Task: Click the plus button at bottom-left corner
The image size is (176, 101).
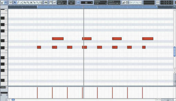Action: 7,100
